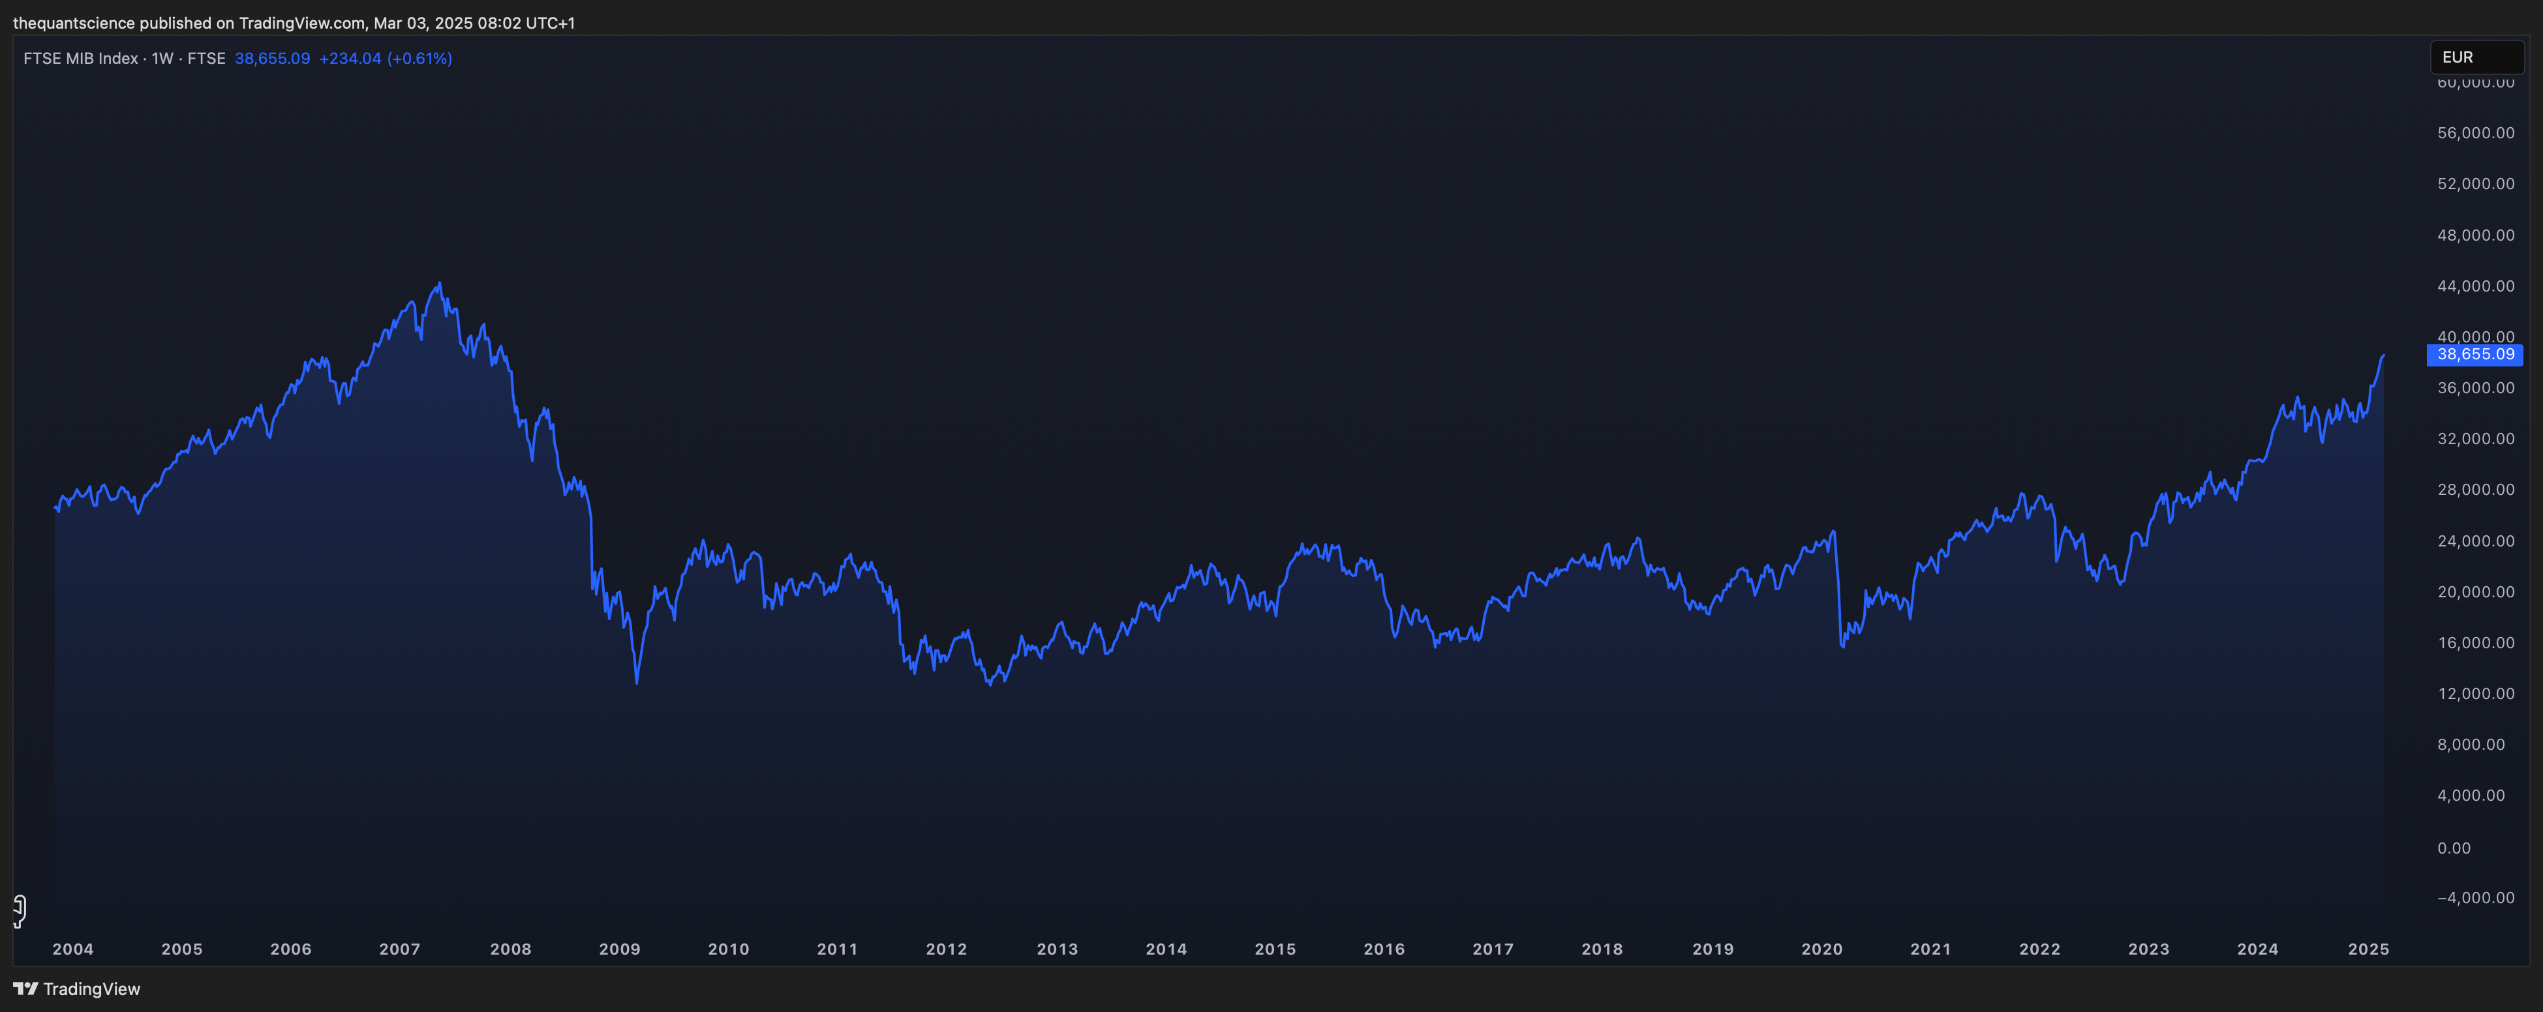This screenshot has height=1012, width=2543.
Task: Select the 2022 label on the time axis
Action: click(2039, 949)
